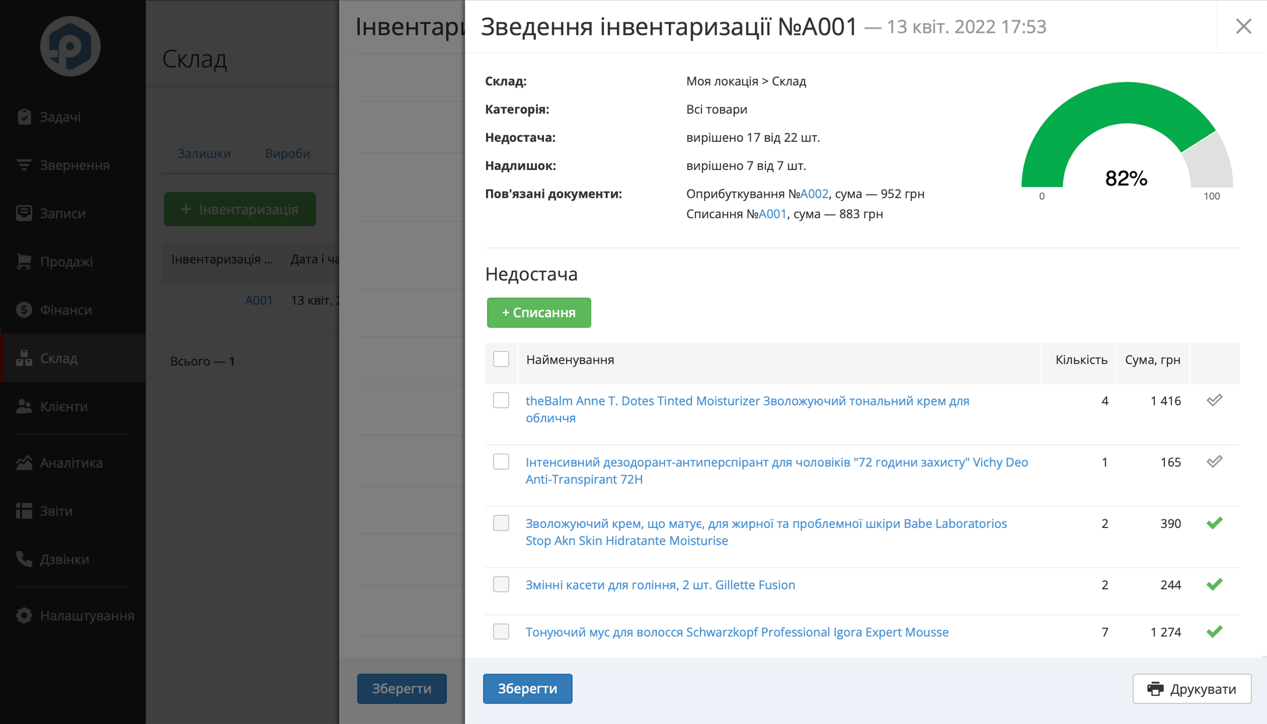The image size is (1267, 724).
Task: Click 'Моя локація > Склад' warehouse value
Action: 746,81
